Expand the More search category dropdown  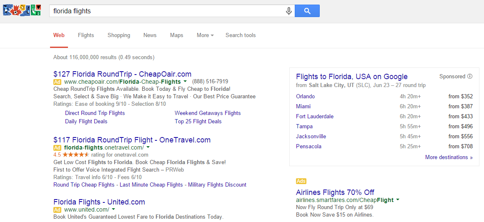pyautogui.click(x=205, y=35)
